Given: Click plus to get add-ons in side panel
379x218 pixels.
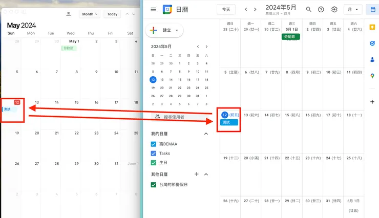Looking at the screenshot, I should 372,102.
